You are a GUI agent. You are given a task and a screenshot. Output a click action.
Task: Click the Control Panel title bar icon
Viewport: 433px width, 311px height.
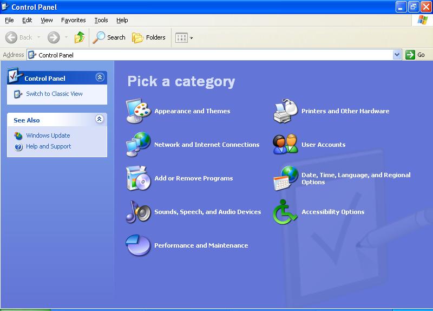[5, 7]
